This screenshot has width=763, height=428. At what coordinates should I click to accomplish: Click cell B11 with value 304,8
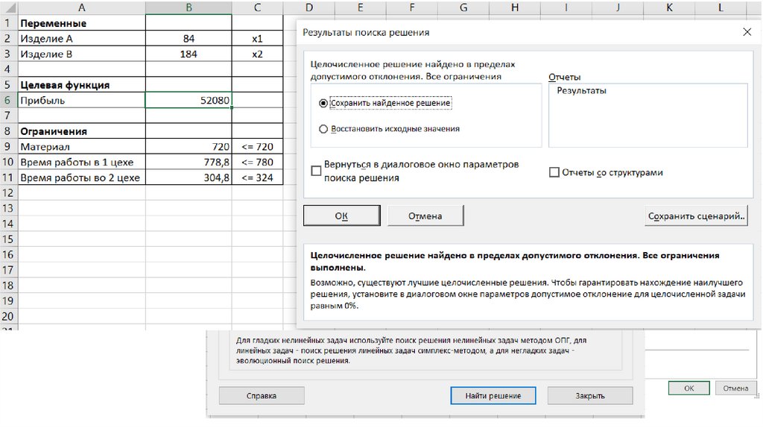click(x=189, y=178)
